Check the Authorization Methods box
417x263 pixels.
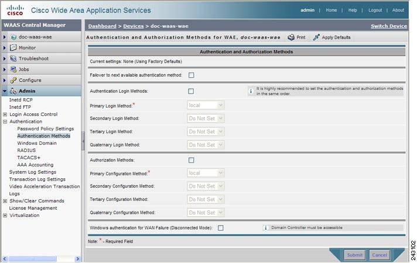pyautogui.click(x=191, y=160)
